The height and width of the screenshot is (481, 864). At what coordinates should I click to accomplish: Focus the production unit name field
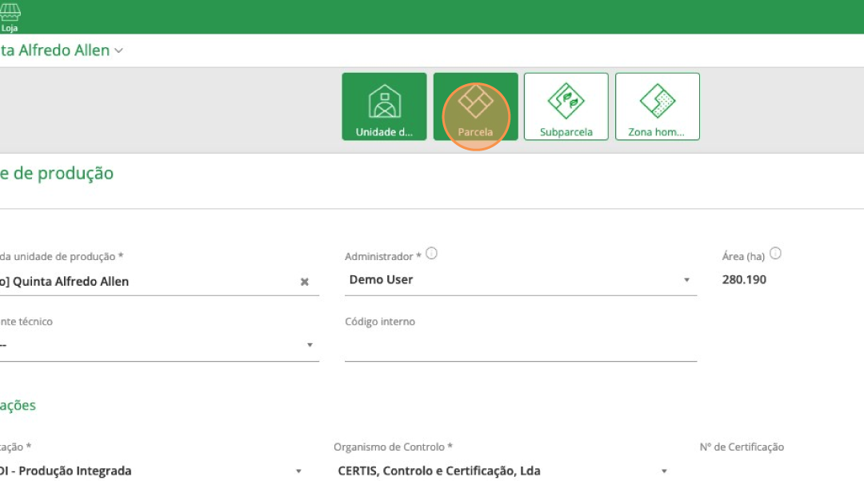pos(144,282)
